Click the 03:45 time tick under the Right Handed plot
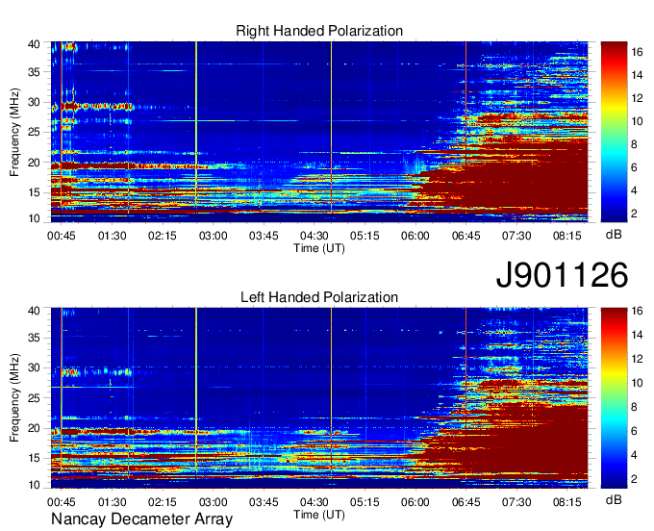The image size is (654, 531). click(264, 236)
